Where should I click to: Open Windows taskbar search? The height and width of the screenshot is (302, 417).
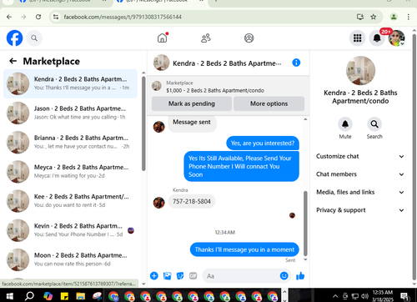pos(29,296)
